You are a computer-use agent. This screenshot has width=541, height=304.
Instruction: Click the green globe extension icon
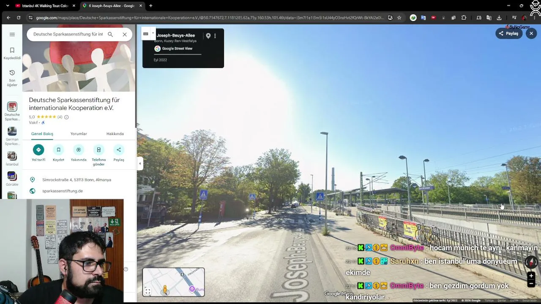[x=413, y=18]
